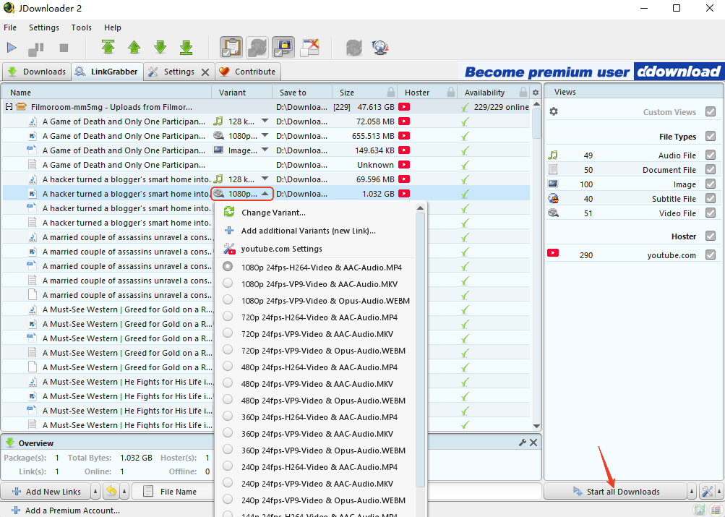Click the globe update icon in the toolbar
725x517 pixels.
380,48
